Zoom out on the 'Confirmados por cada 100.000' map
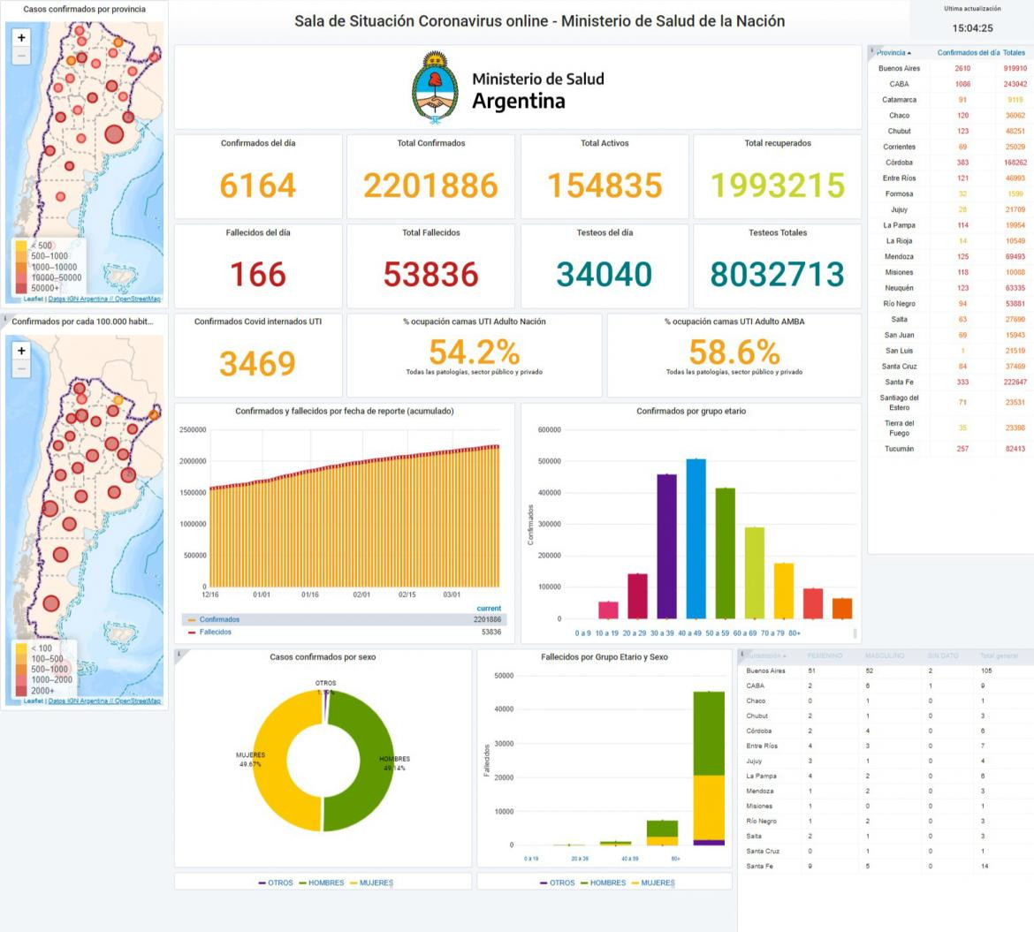1034x932 pixels. click(22, 369)
